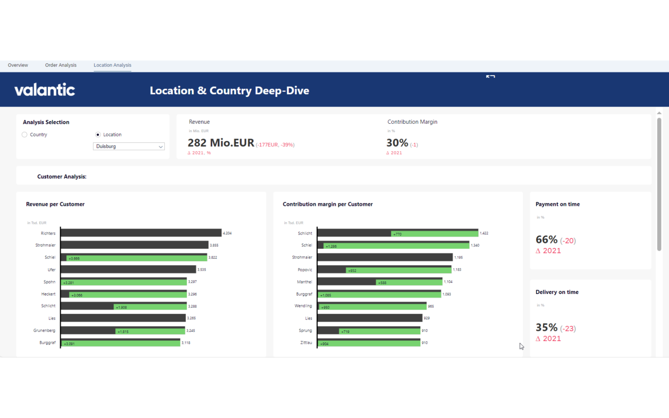Image resolution: width=669 pixels, height=418 pixels.
Task: Click the vertical scrollbar thumb
Action: [659, 184]
